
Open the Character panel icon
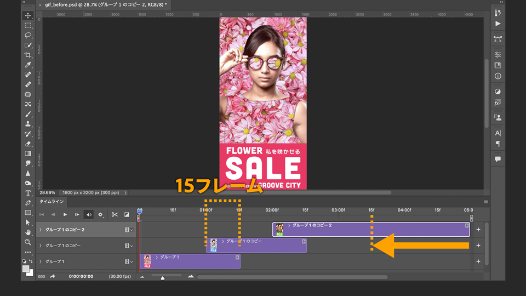click(498, 133)
